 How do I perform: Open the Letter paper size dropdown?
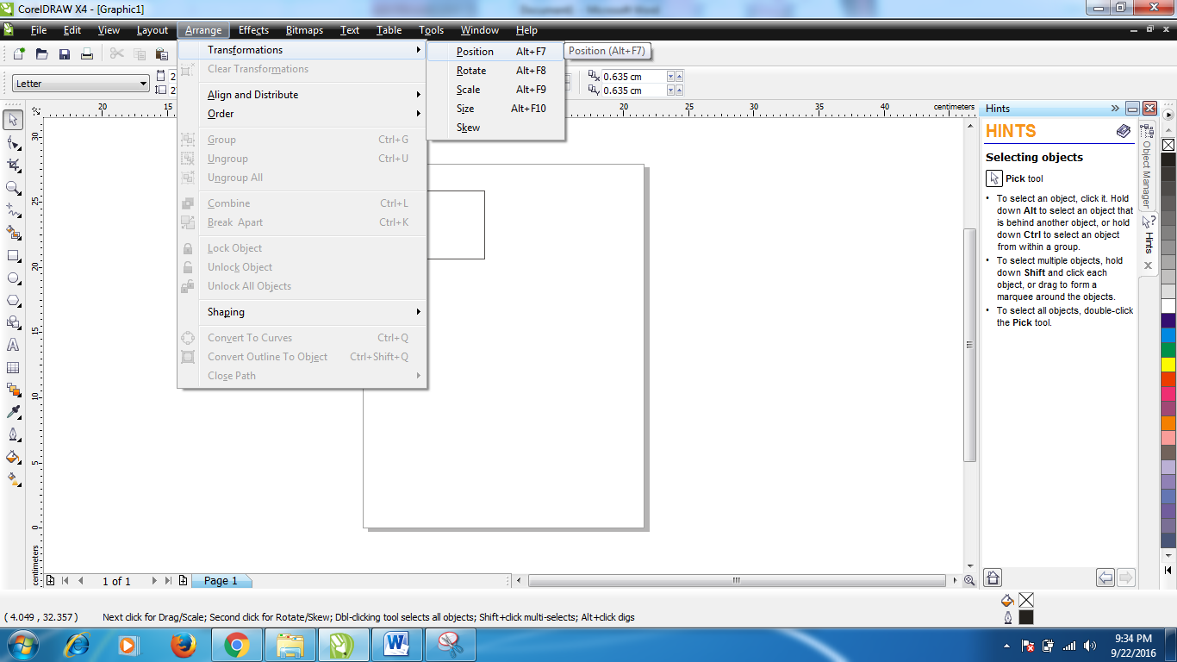click(x=143, y=83)
